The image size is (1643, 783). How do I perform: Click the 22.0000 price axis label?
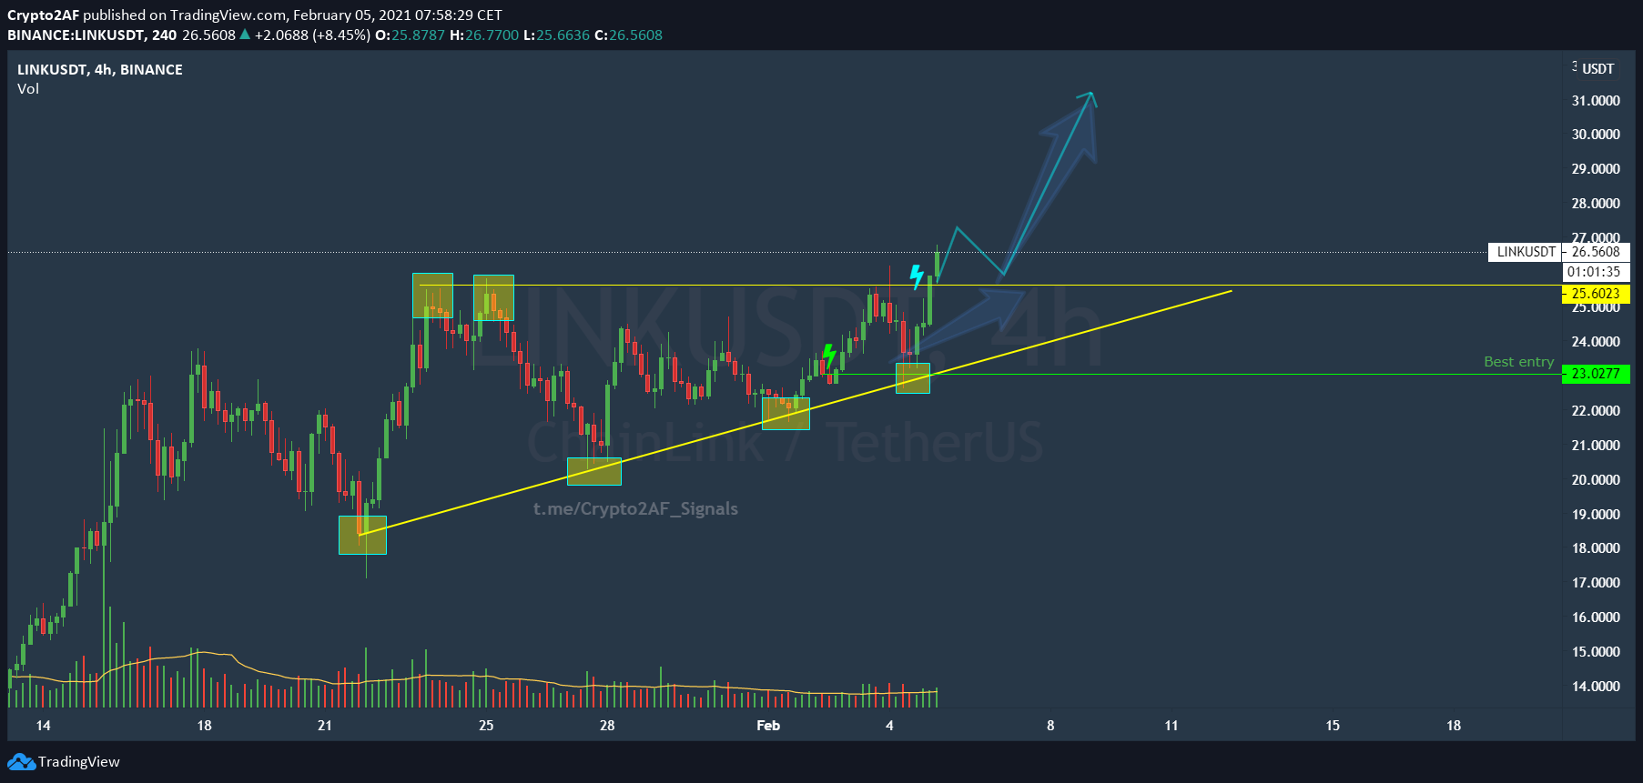point(1596,411)
